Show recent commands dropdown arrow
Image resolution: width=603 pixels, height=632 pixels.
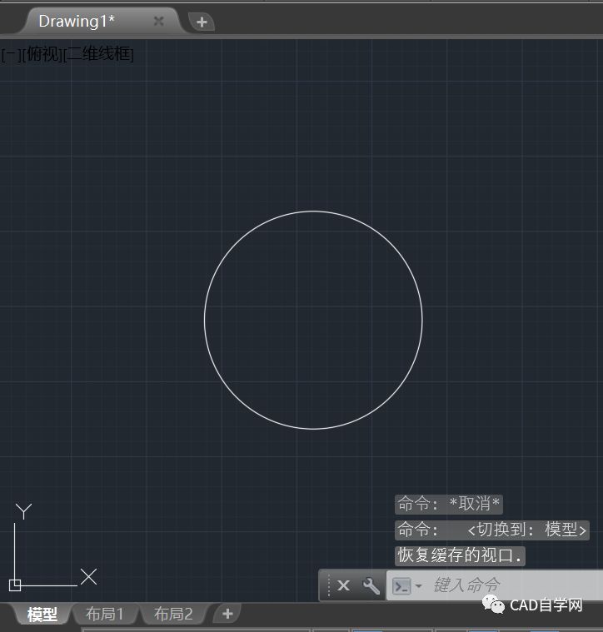coord(419,585)
